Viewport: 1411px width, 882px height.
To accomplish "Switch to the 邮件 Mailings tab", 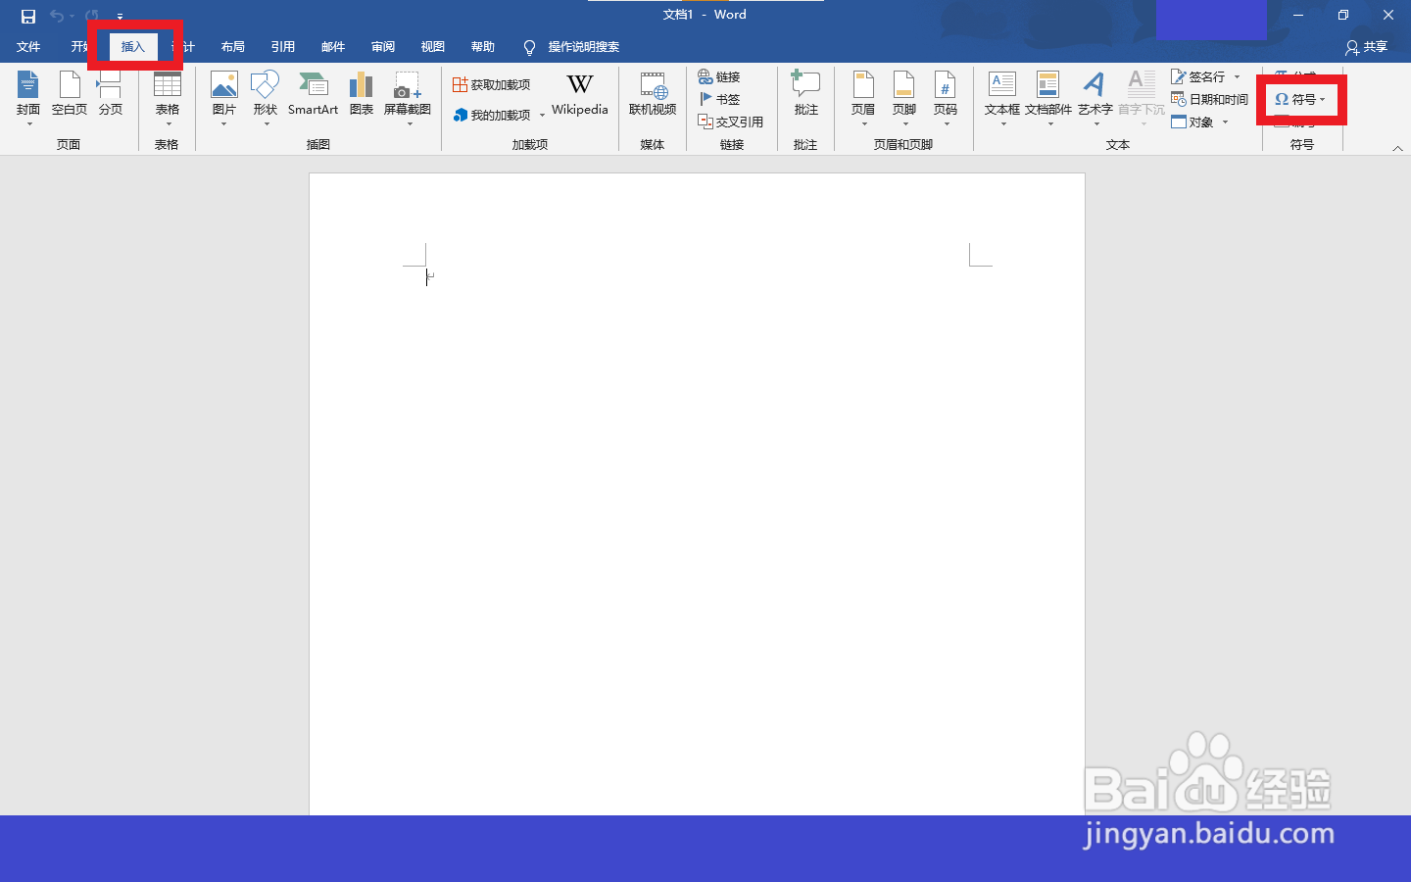I will pos(333,47).
